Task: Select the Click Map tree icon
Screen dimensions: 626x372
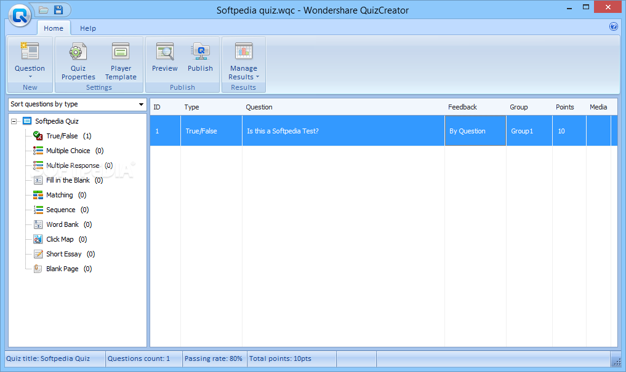Action: pos(38,239)
